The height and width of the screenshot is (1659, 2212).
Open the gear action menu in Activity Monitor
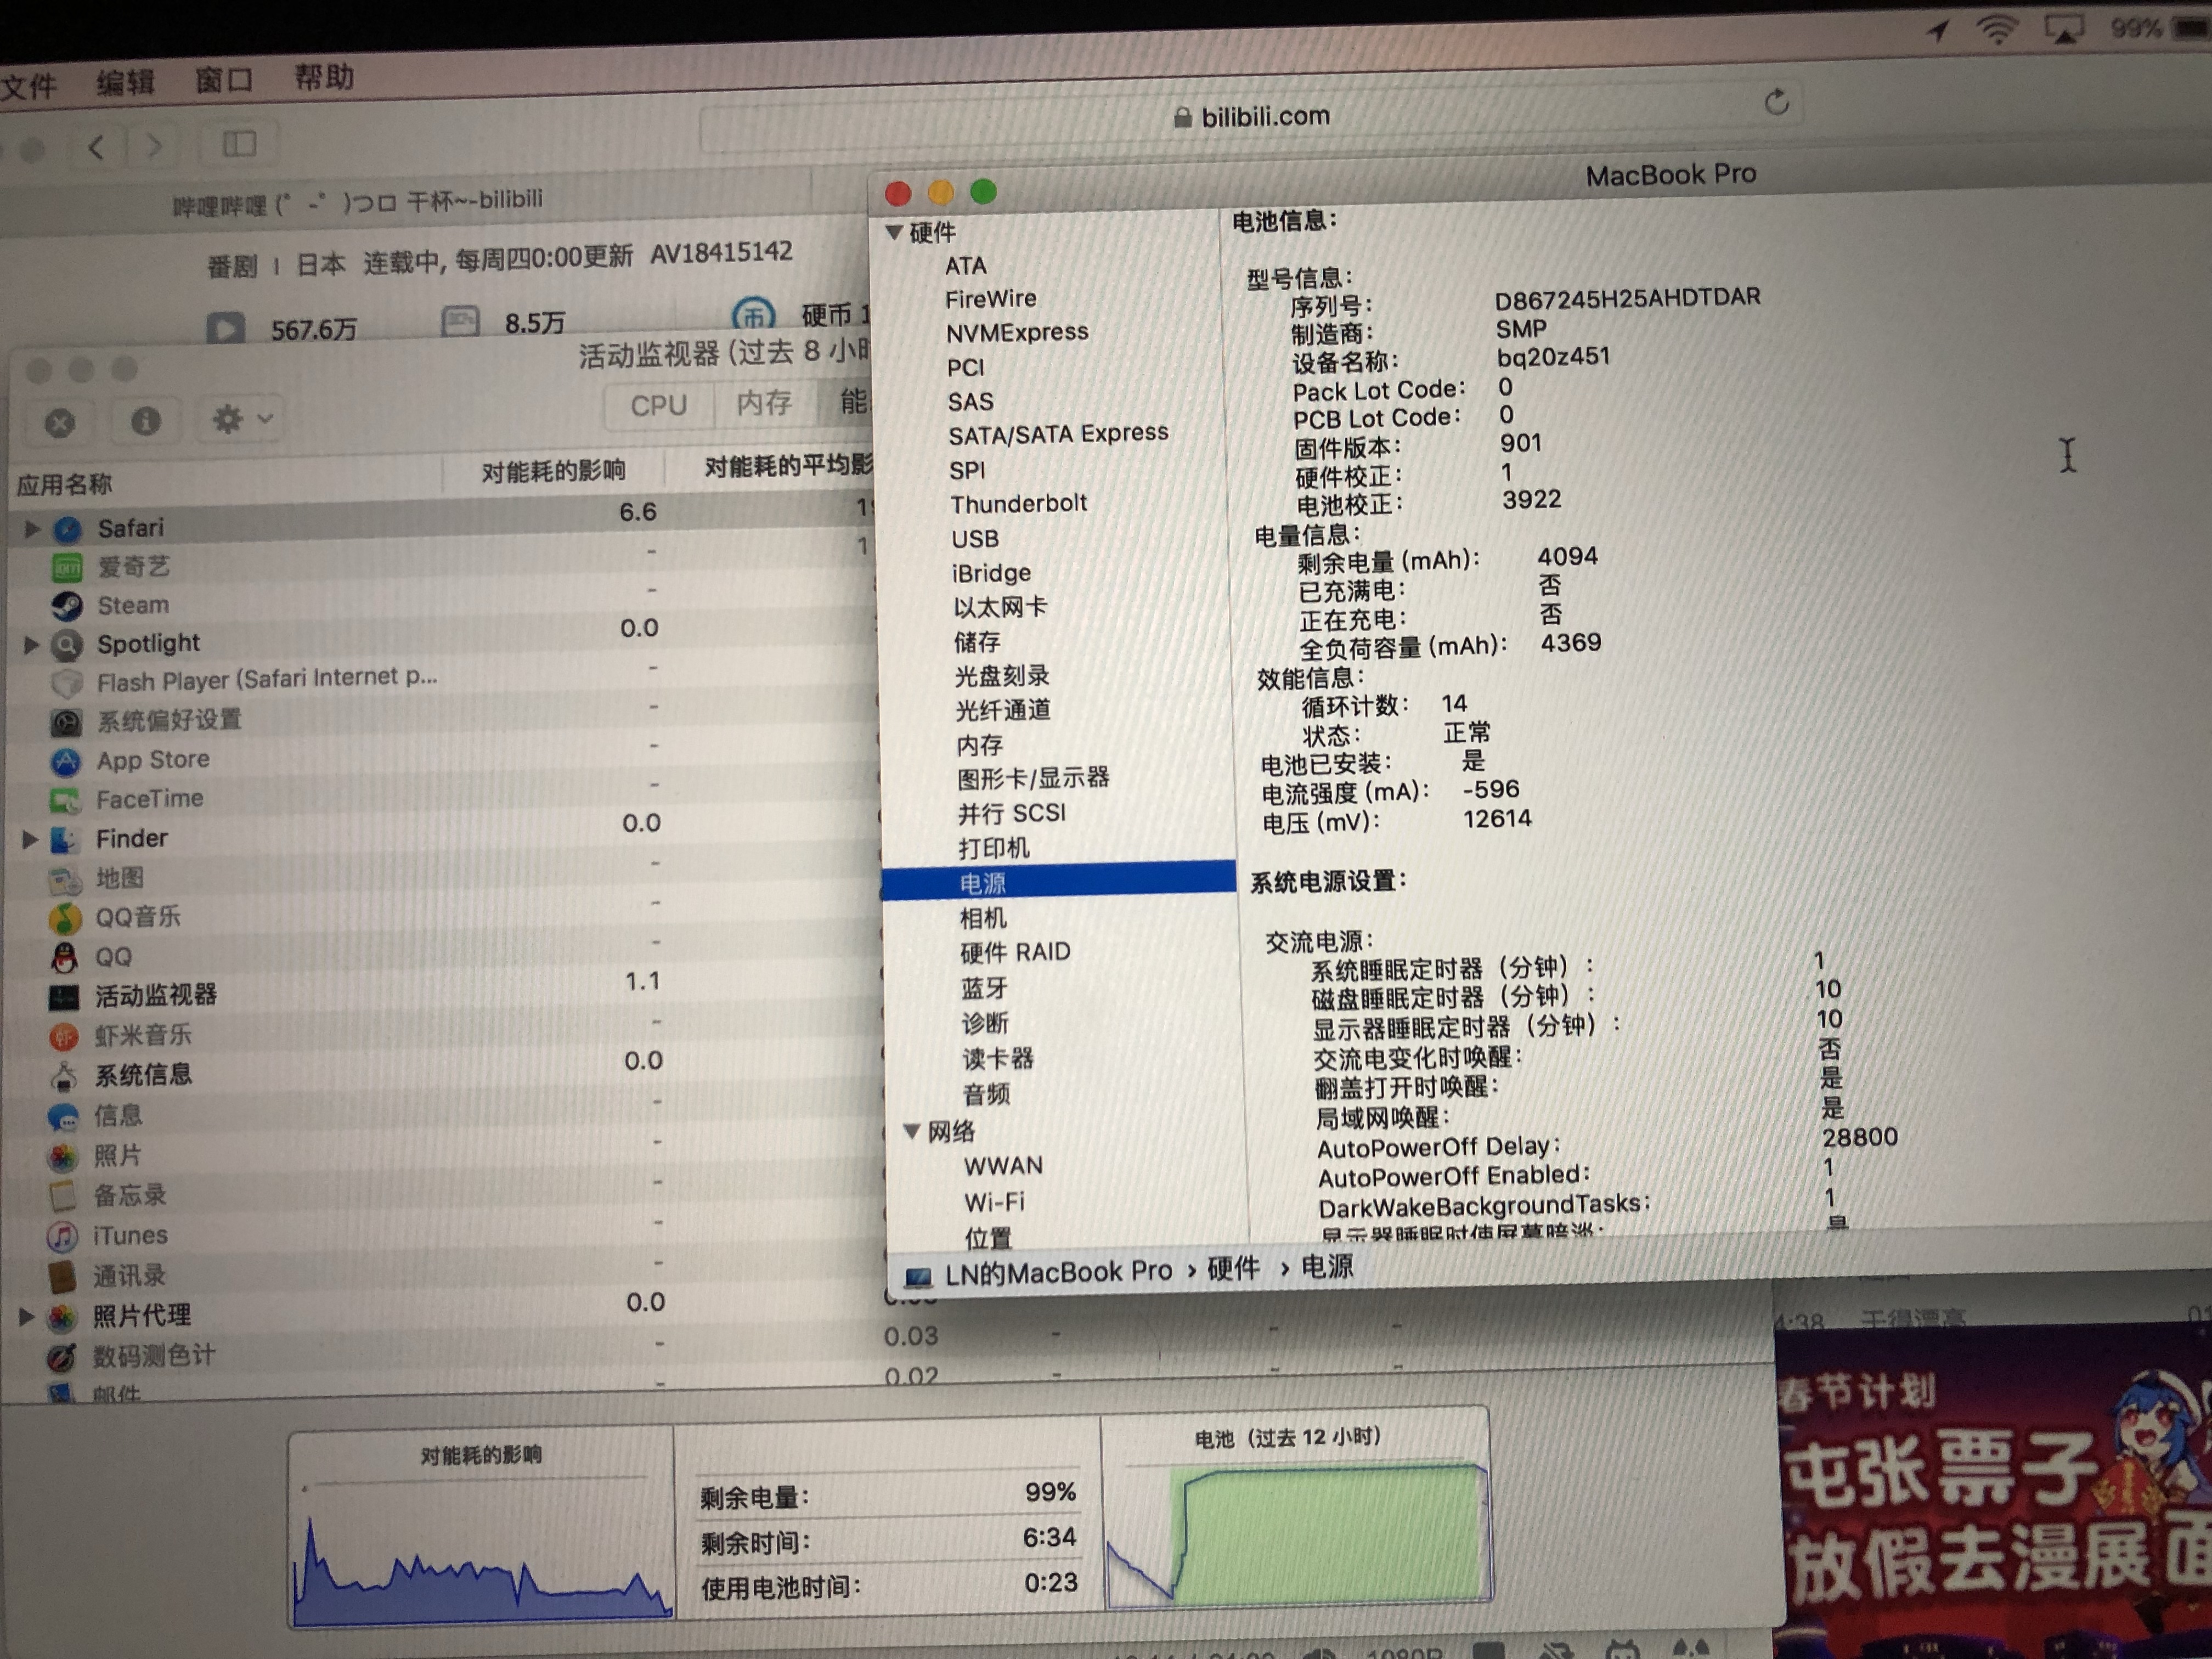click(241, 419)
